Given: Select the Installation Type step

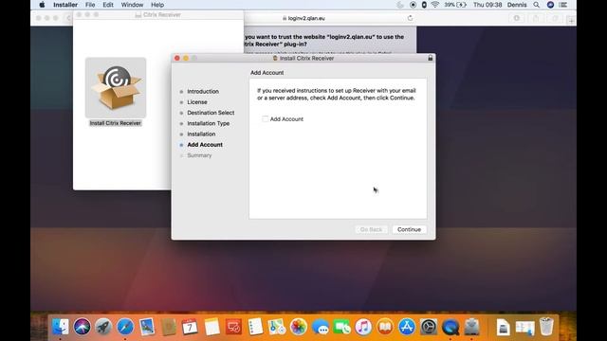Looking at the screenshot, I should (x=209, y=123).
